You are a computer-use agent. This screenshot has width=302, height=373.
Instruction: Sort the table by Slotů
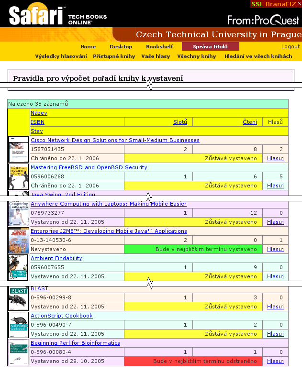180,122
